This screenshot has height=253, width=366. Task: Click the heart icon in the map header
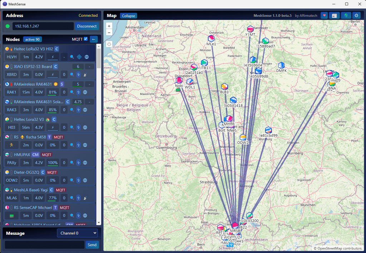click(324, 15)
